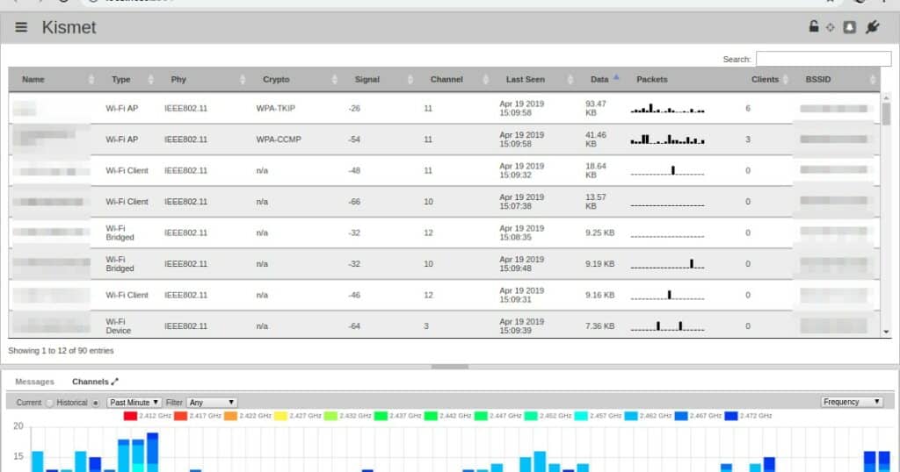The height and width of the screenshot is (472, 900).
Task: Click the signal value -26 cell
Action: pos(354,108)
